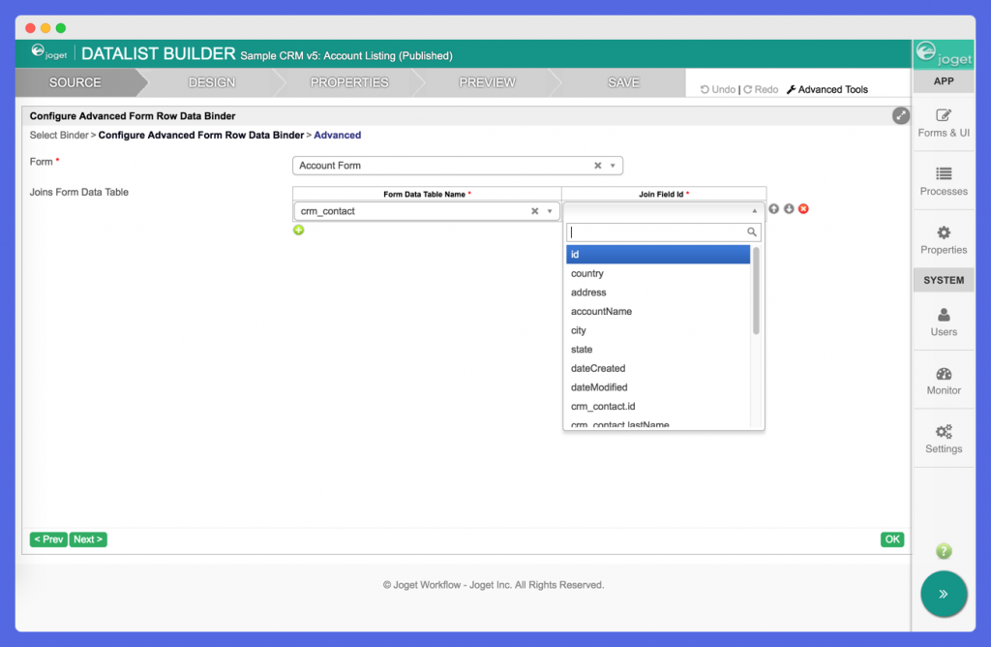Screen dimensions: 991x647
Task: Select the state option
Action: click(x=658, y=349)
